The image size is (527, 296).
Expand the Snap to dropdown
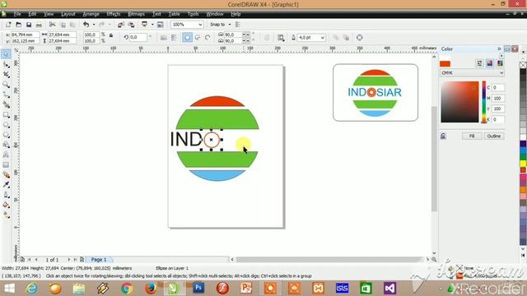pyautogui.click(x=230, y=25)
